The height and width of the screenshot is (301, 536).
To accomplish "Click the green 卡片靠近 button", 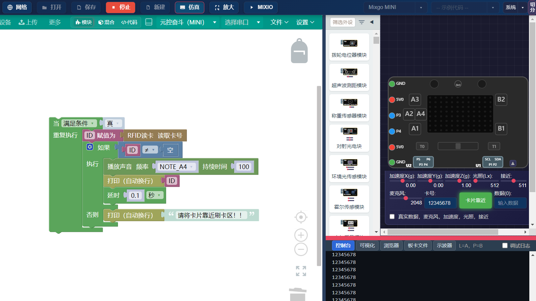I will point(475,200).
